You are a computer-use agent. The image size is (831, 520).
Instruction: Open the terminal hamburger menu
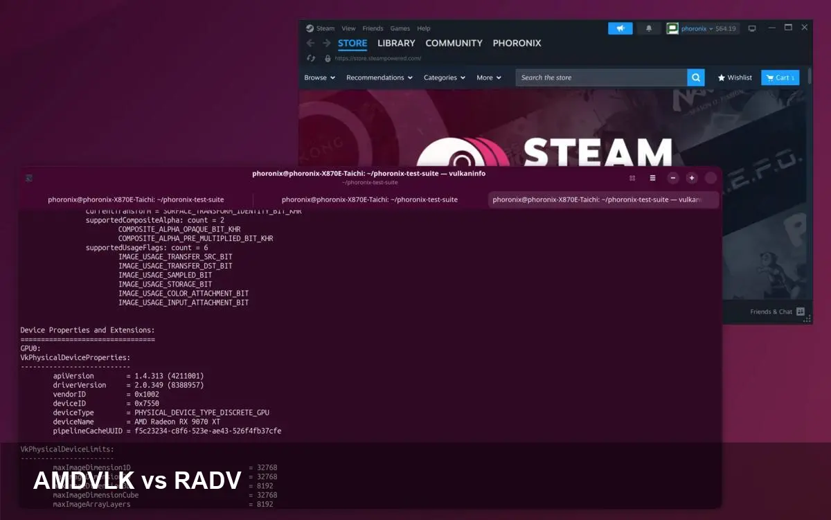(x=653, y=178)
